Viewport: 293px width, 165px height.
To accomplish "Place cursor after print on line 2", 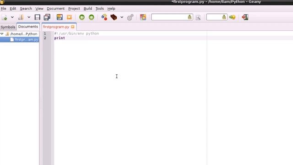I will click(65, 38).
